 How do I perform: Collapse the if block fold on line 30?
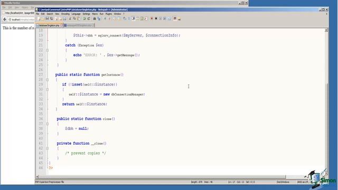tap(48, 89)
